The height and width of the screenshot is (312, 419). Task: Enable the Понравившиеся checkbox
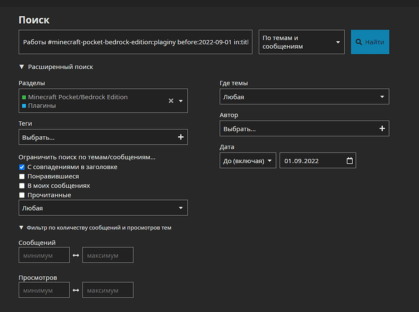tap(22, 176)
